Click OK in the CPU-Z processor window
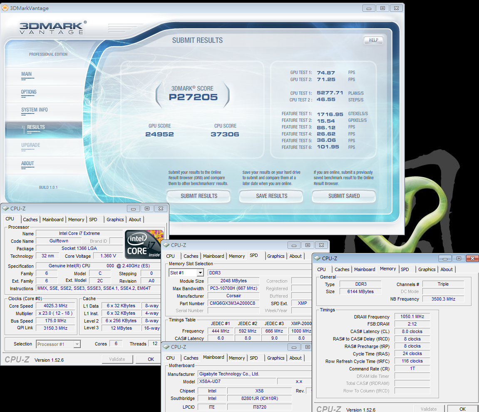Image resolution: width=479 pixels, height=412 pixels. pyautogui.click(x=151, y=359)
